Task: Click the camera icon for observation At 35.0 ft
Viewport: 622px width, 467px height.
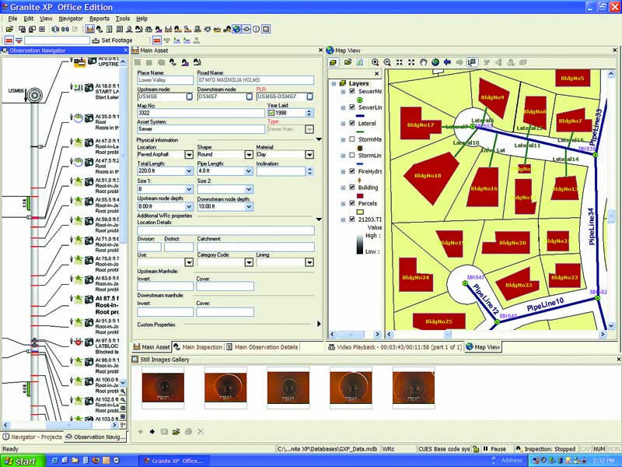Action: coord(89,118)
